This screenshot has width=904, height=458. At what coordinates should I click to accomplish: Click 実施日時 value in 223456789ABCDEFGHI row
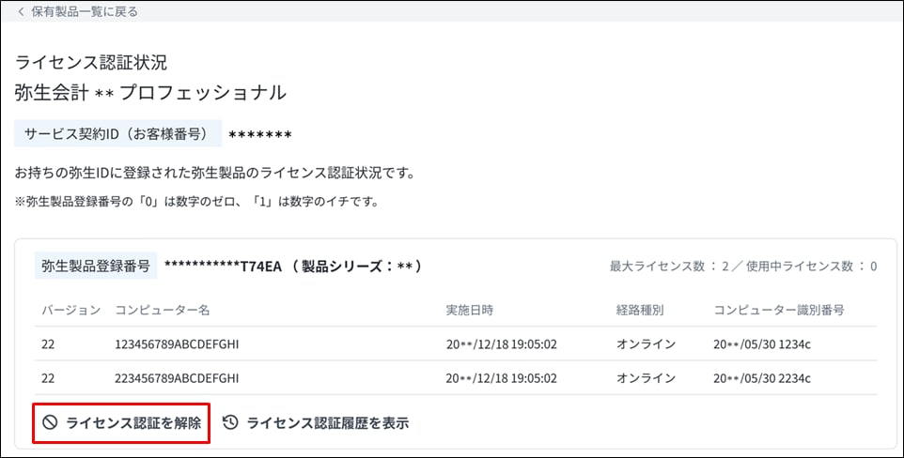pos(502,378)
